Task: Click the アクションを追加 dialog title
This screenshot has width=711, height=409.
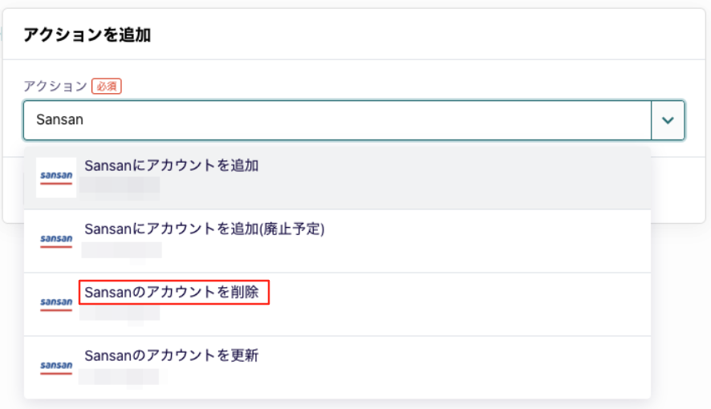Action: click(87, 34)
